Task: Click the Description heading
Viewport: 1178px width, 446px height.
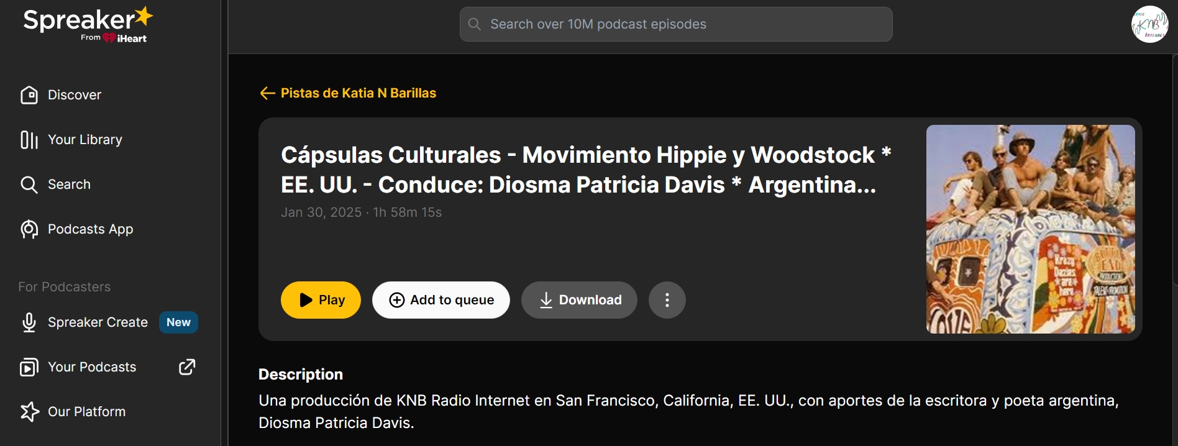Action: [301, 375]
